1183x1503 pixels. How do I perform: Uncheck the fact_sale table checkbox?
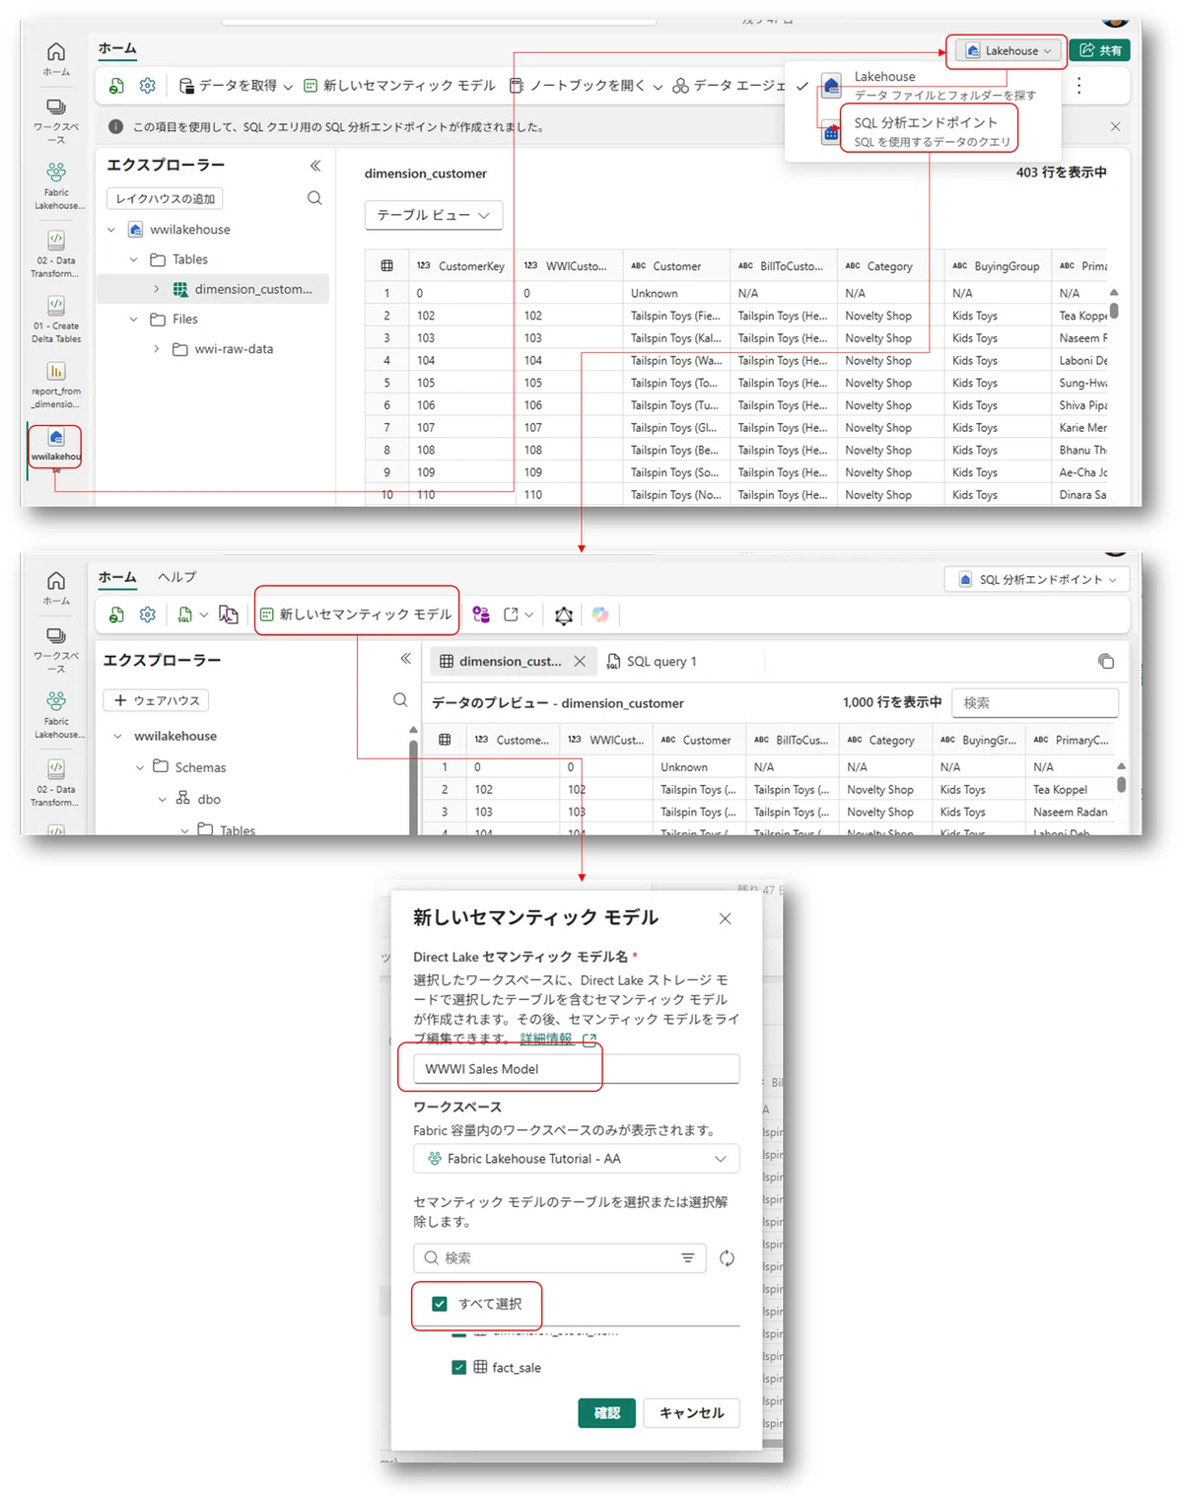coord(458,1367)
